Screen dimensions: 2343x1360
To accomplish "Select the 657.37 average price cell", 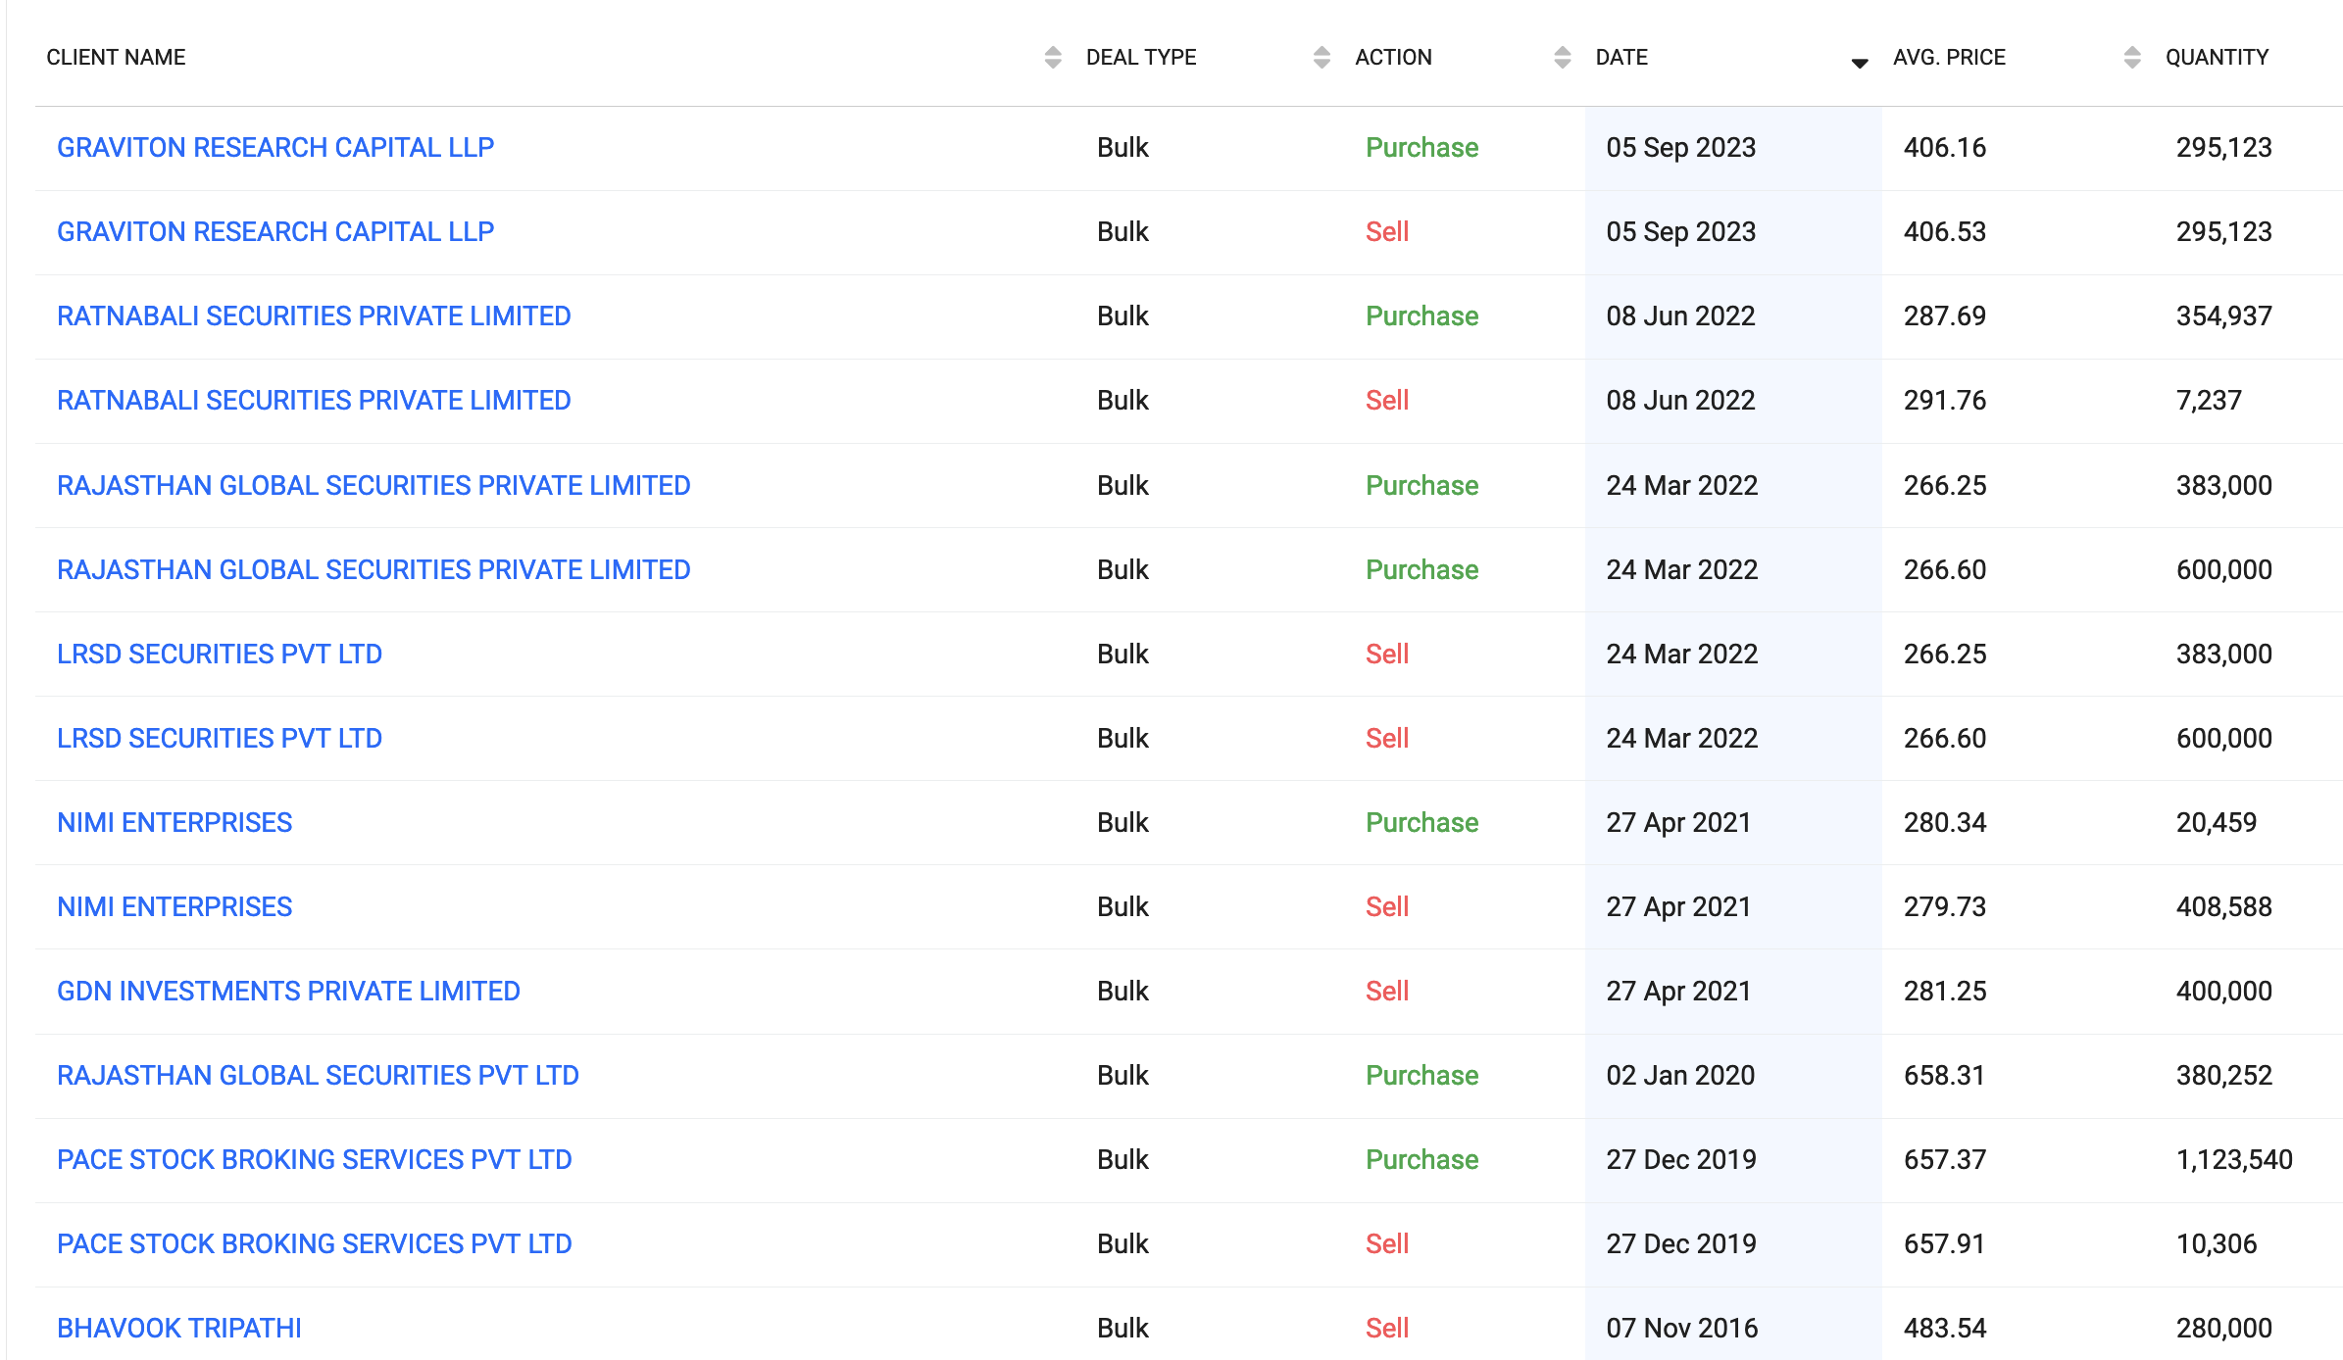I will click(1945, 1160).
